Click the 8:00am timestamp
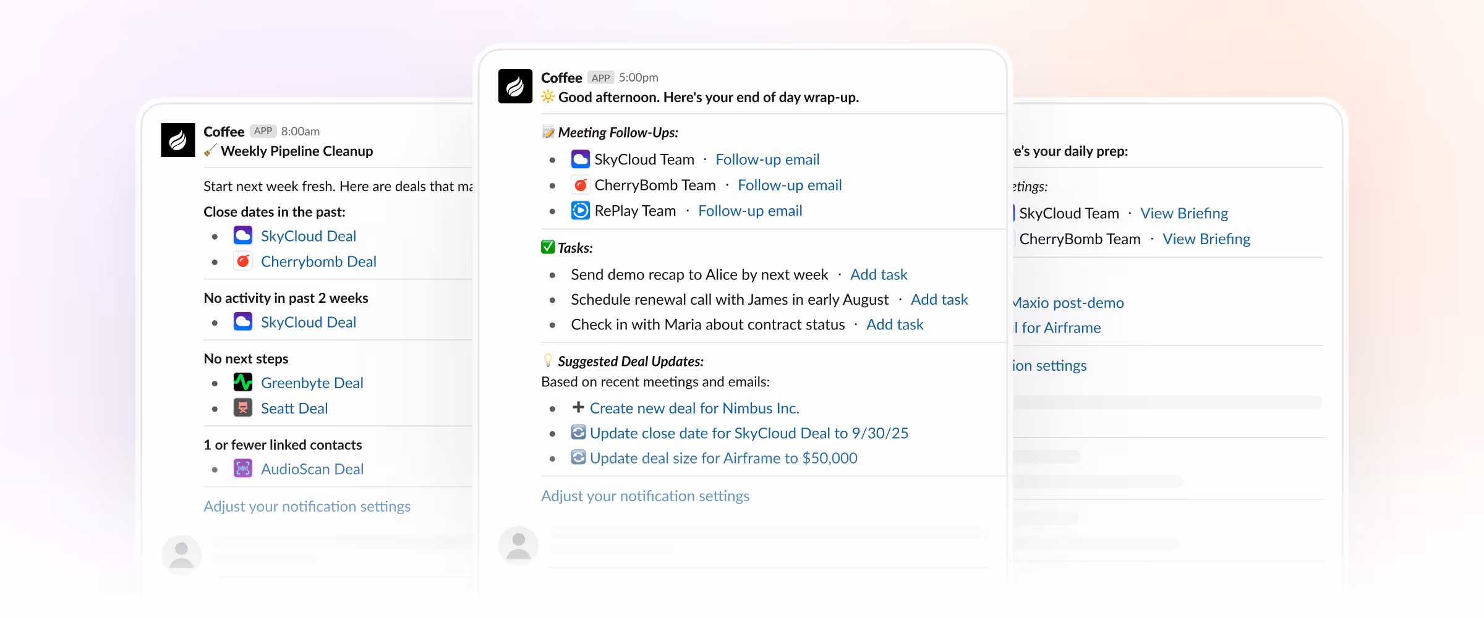The image size is (1484, 618). [301, 131]
